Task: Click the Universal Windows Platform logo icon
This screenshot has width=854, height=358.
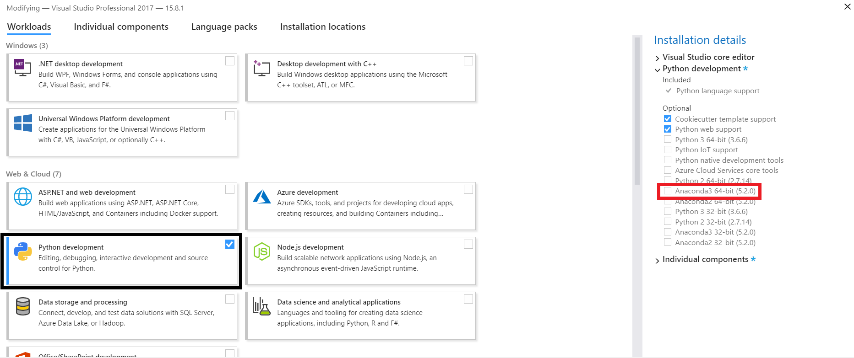Action: [22, 123]
